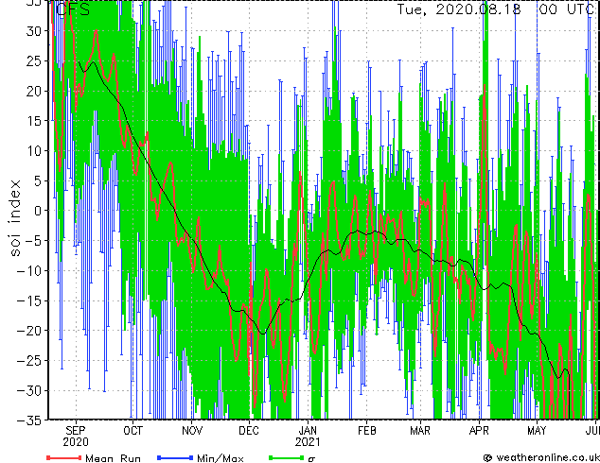The image size is (600, 463).
Task: Click the 'CFS' model label
Action: (x=74, y=9)
